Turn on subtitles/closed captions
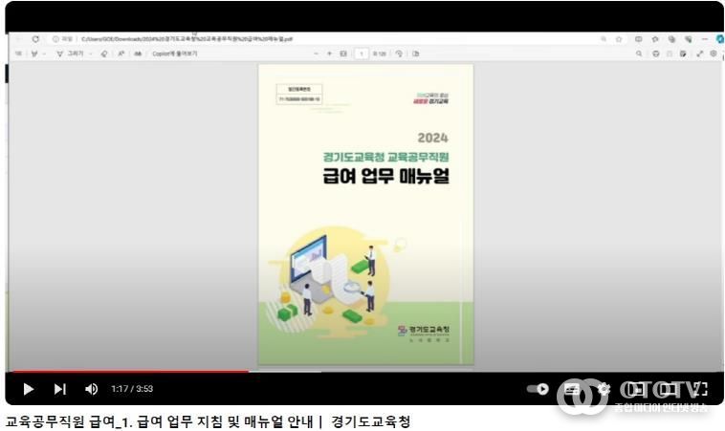 click(x=572, y=389)
